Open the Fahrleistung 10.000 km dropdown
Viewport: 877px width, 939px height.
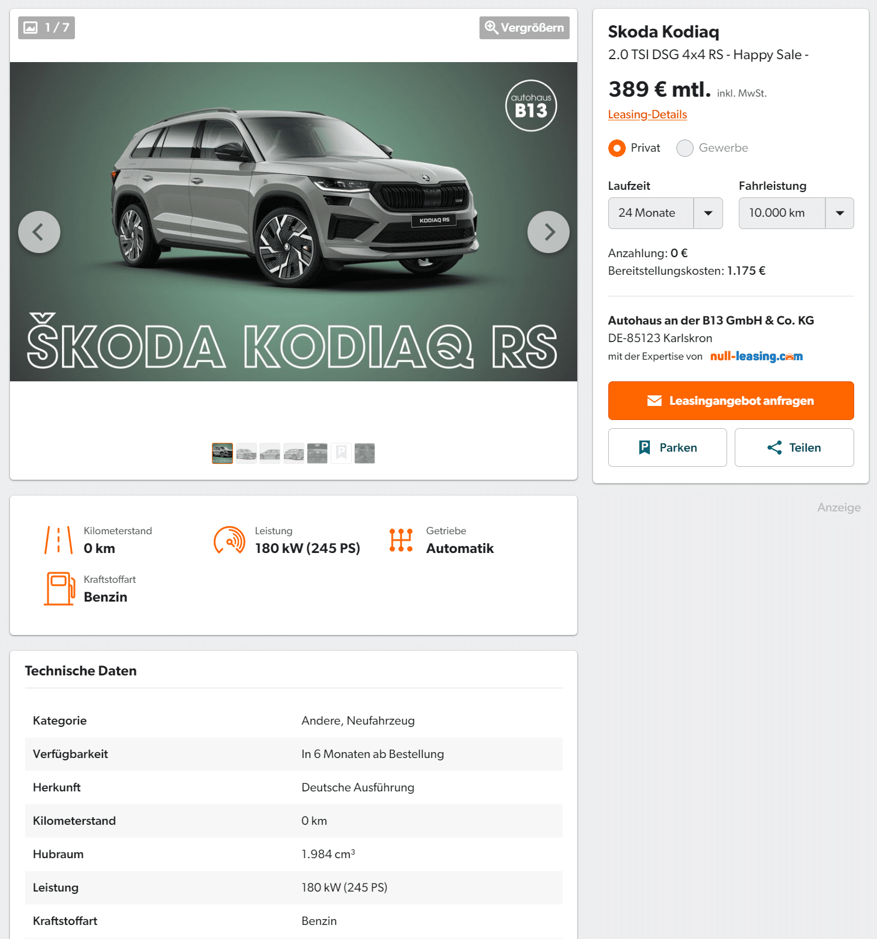tap(796, 213)
